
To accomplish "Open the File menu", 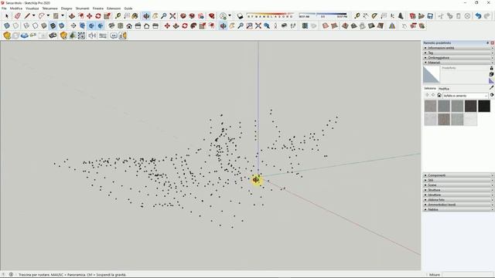I will [4, 8].
